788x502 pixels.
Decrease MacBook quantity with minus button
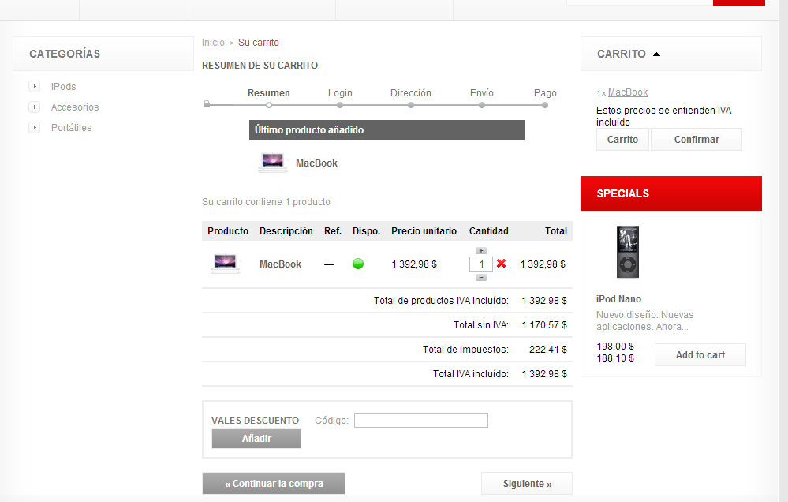coord(481,277)
